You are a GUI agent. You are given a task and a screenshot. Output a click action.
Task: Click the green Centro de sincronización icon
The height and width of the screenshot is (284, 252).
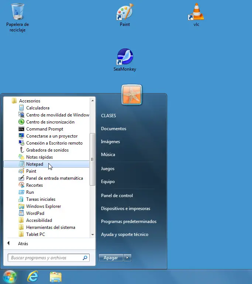pos(21,122)
